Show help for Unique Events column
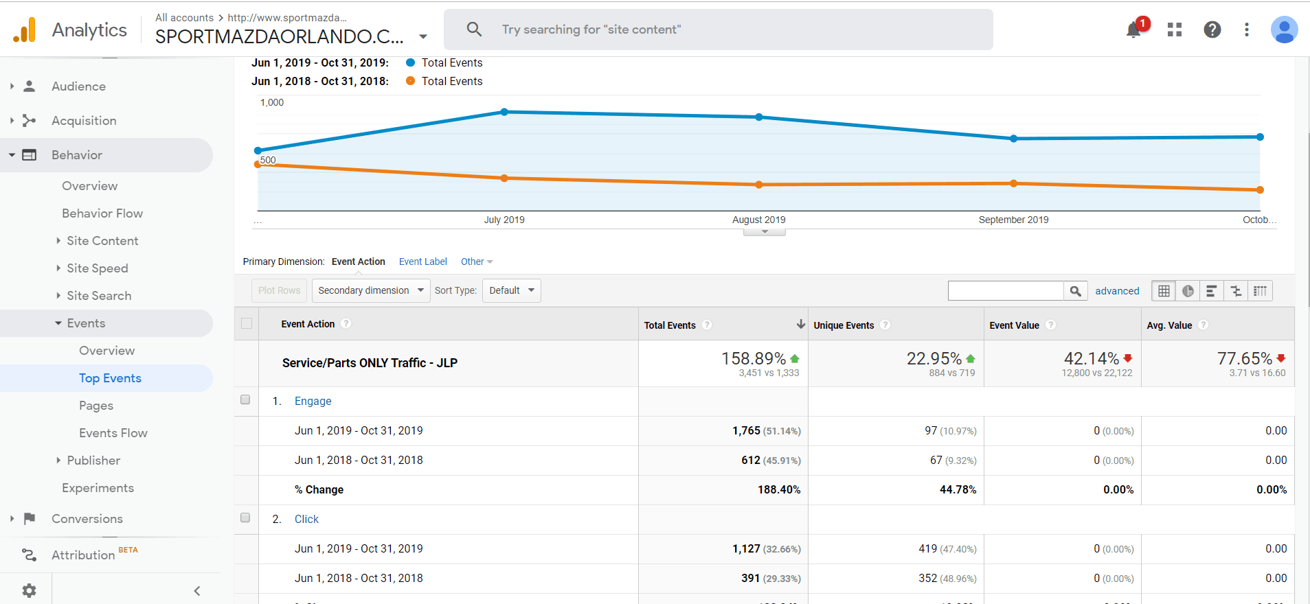 (x=885, y=325)
